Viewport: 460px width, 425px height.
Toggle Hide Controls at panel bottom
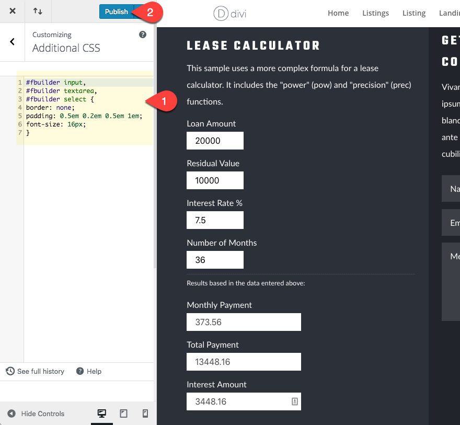pos(36,413)
